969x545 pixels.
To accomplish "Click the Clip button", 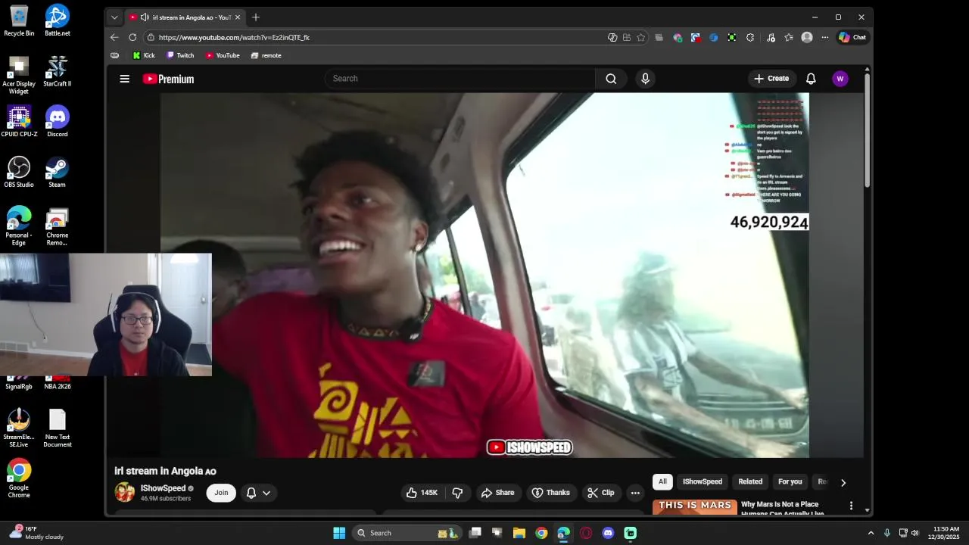I will [x=600, y=493].
